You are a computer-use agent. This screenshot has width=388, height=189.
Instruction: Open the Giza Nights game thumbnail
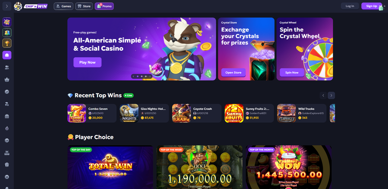pyautogui.click(x=129, y=113)
